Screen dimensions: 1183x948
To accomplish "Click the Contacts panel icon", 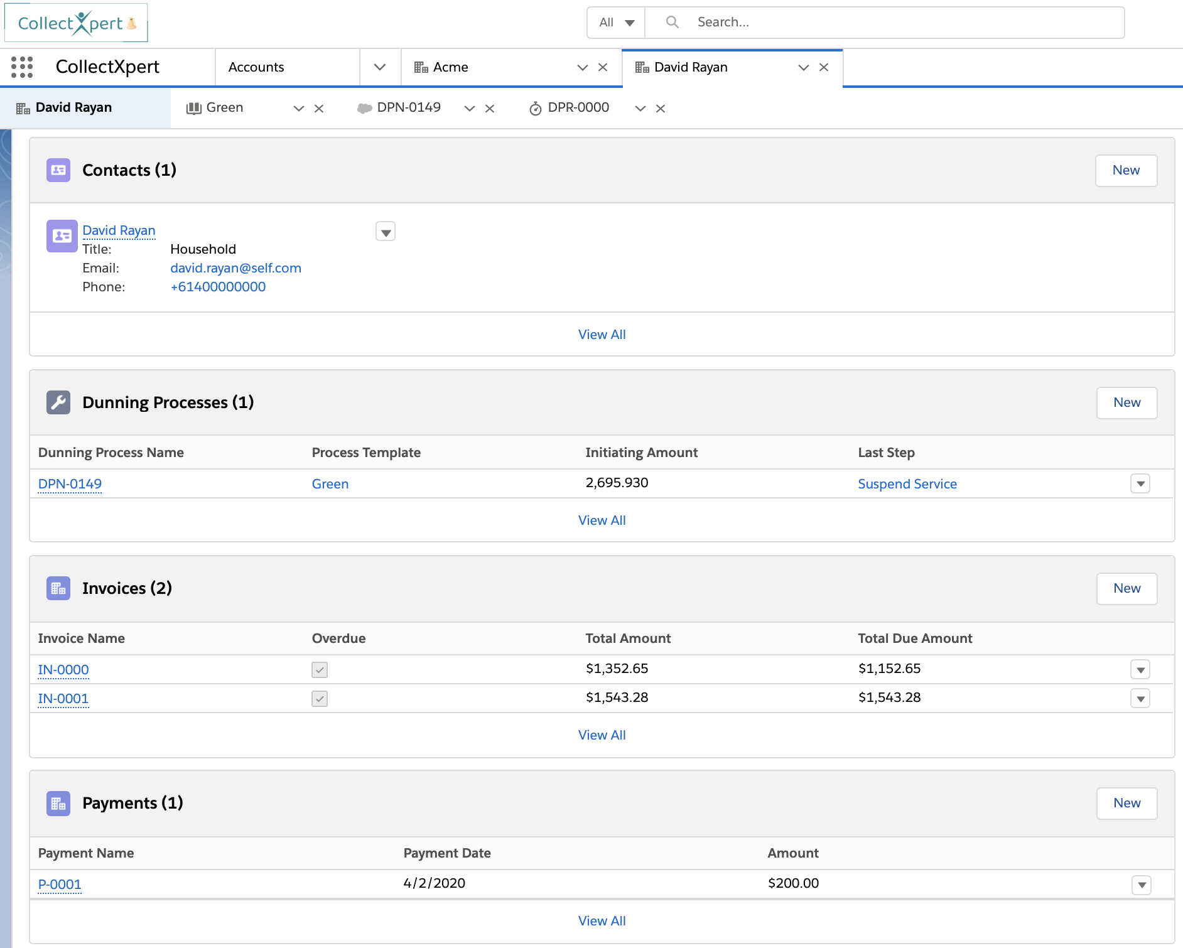I will coord(58,170).
